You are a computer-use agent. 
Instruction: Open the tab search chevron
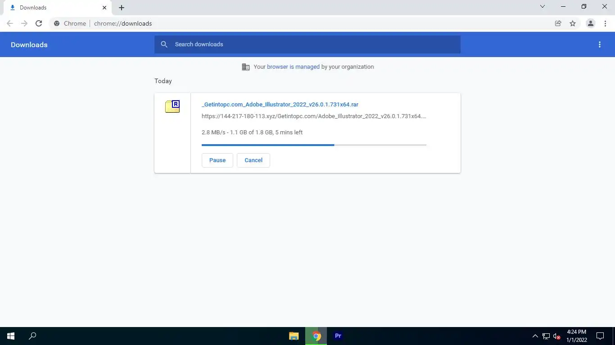(543, 6)
